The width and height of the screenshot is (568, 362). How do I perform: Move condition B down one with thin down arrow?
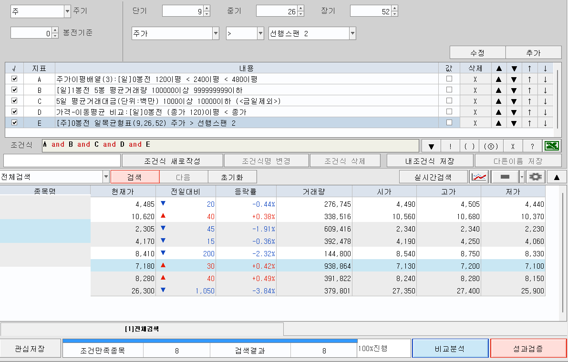pyautogui.click(x=545, y=90)
